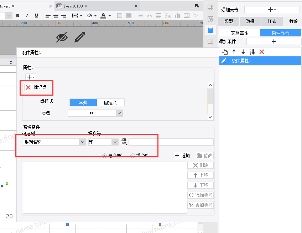Switch to 类型 tab
Viewport: 302px width, 233px height.
point(228,21)
